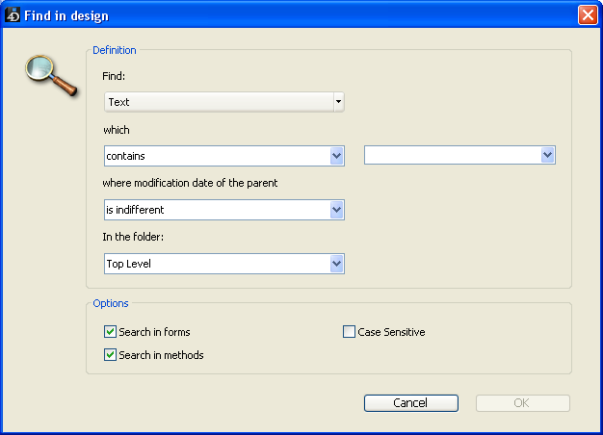Click the Definition group label
This screenshot has height=435, width=603.
coord(115,50)
